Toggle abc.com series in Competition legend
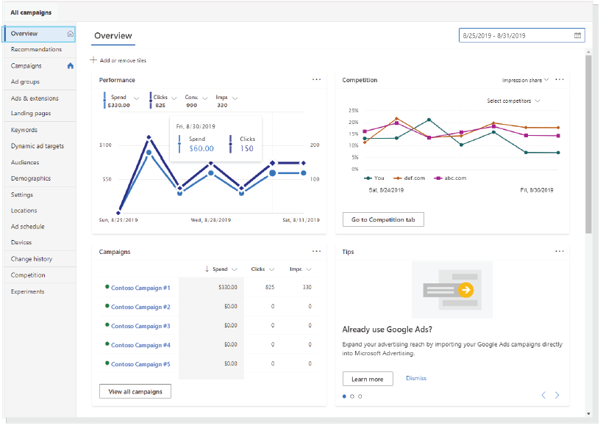The image size is (600, 425). click(x=451, y=178)
